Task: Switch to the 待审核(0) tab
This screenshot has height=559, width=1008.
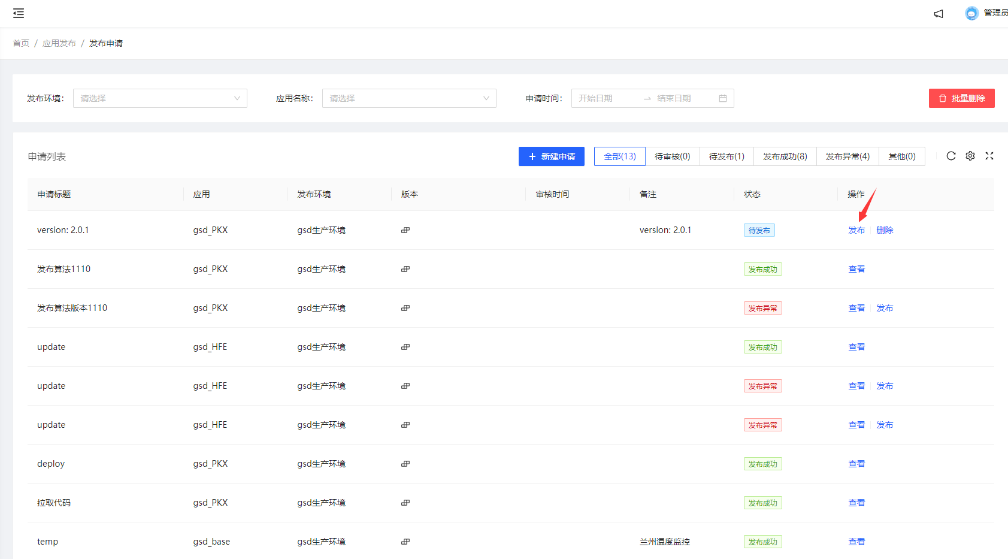Action: coord(673,156)
